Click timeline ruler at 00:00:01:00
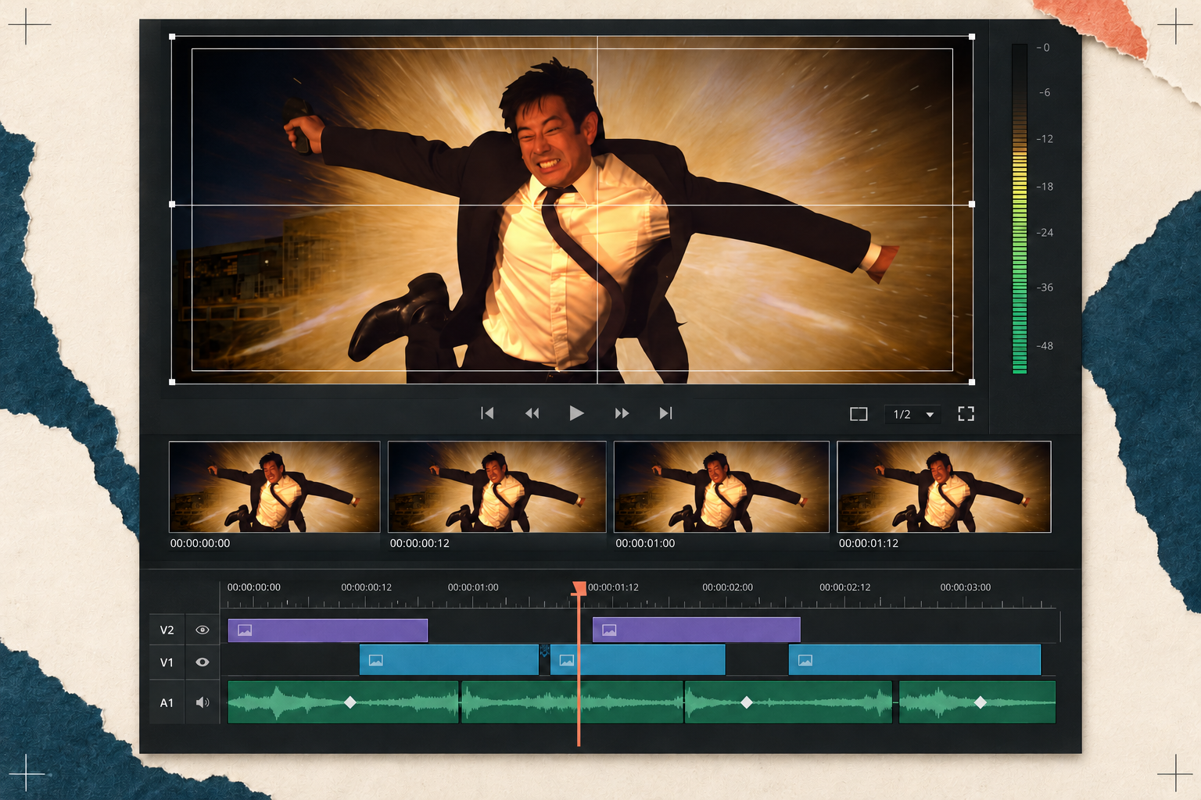The height and width of the screenshot is (800, 1201). (473, 587)
